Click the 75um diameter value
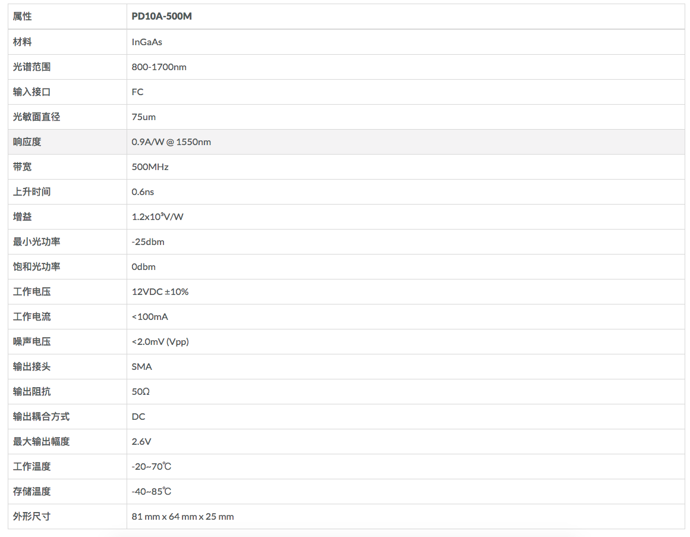This screenshot has height=537, width=690. pos(144,117)
